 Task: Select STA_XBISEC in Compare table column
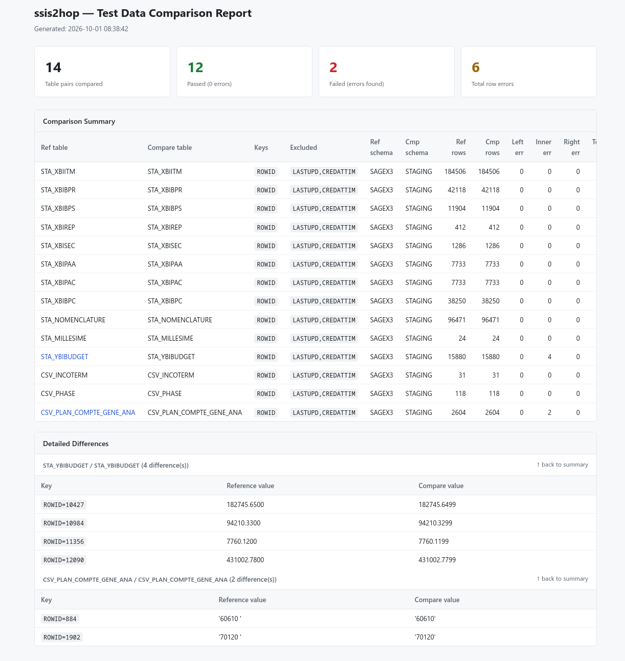coord(165,246)
